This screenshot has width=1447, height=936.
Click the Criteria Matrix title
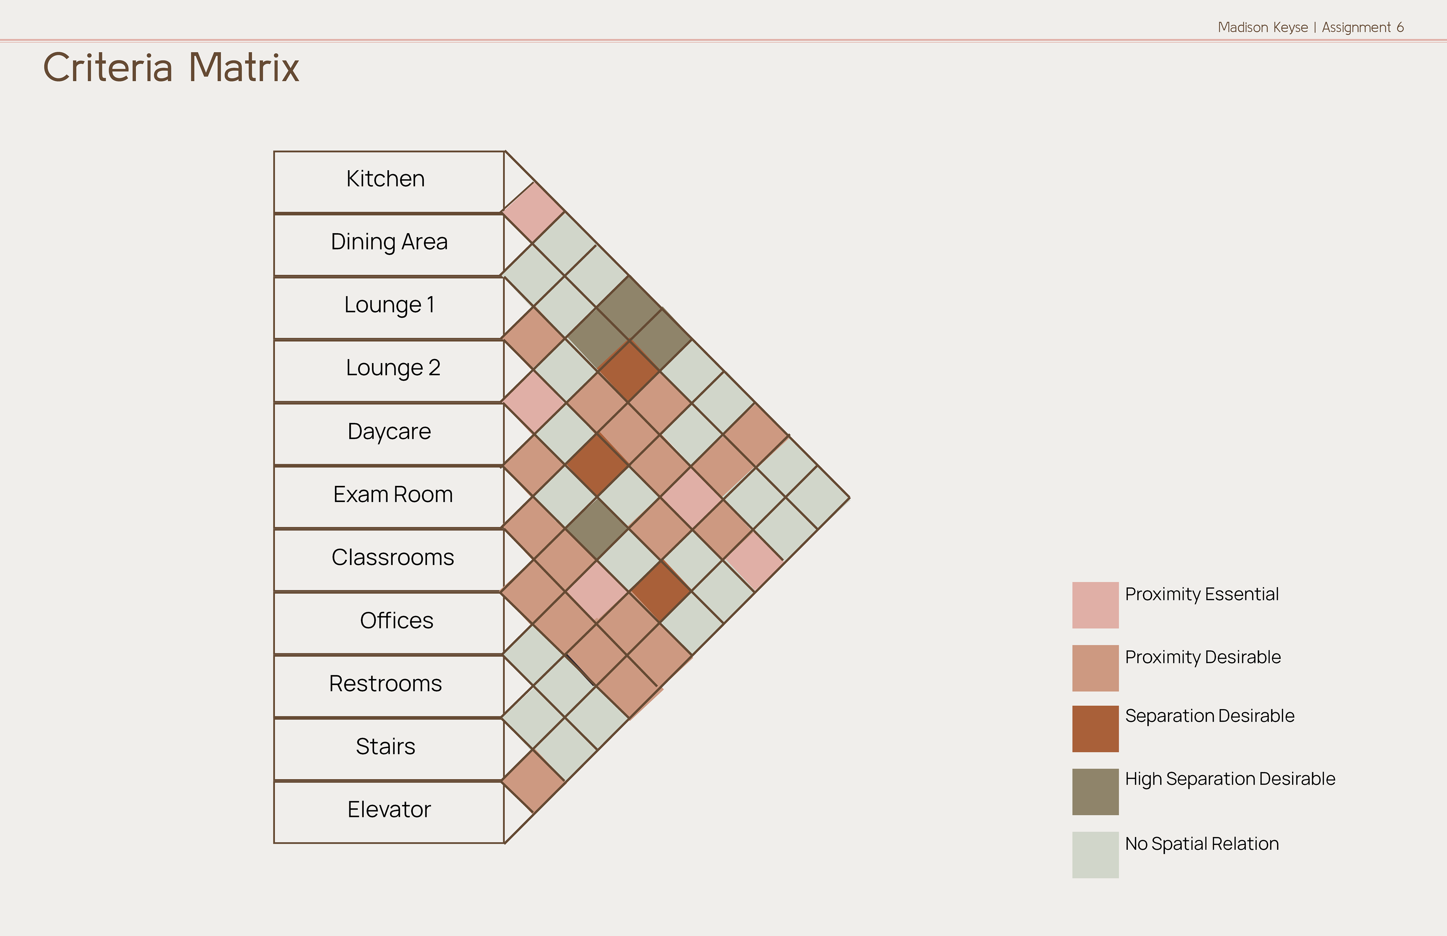click(171, 67)
